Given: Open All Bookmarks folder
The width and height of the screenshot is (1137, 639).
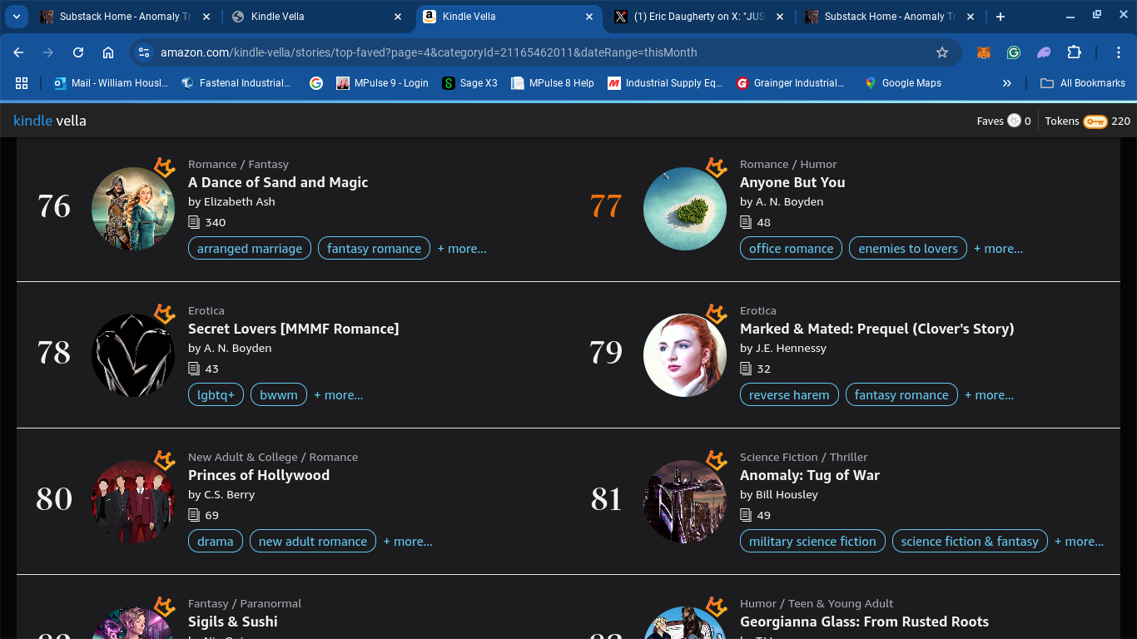Looking at the screenshot, I should pyautogui.click(x=1083, y=83).
